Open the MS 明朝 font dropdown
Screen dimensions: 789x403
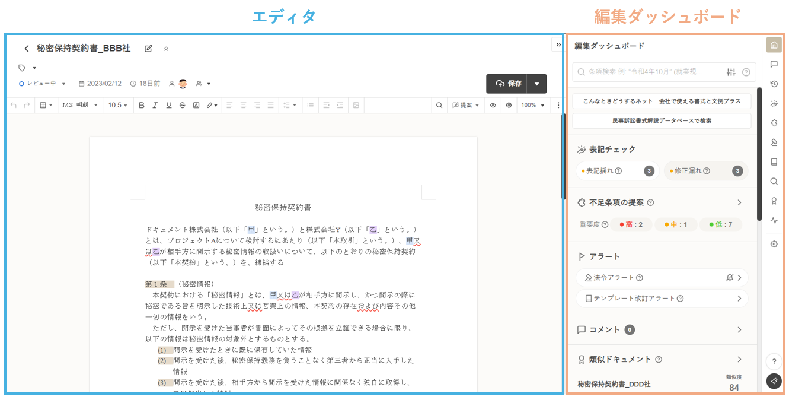pyautogui.click(x=80, y=105)
